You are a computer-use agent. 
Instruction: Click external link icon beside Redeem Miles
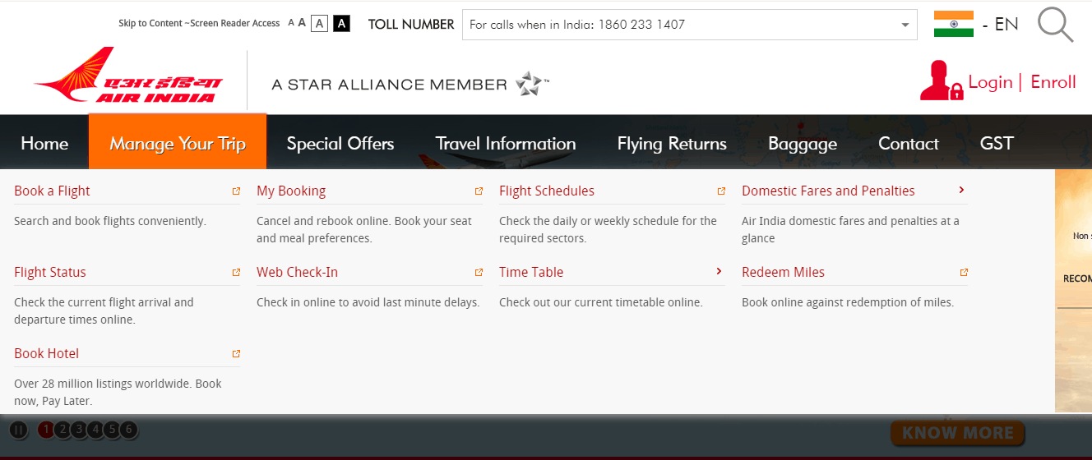click(964, 273)
